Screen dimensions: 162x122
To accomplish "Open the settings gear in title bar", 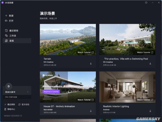I will click(x=146, y=2).
